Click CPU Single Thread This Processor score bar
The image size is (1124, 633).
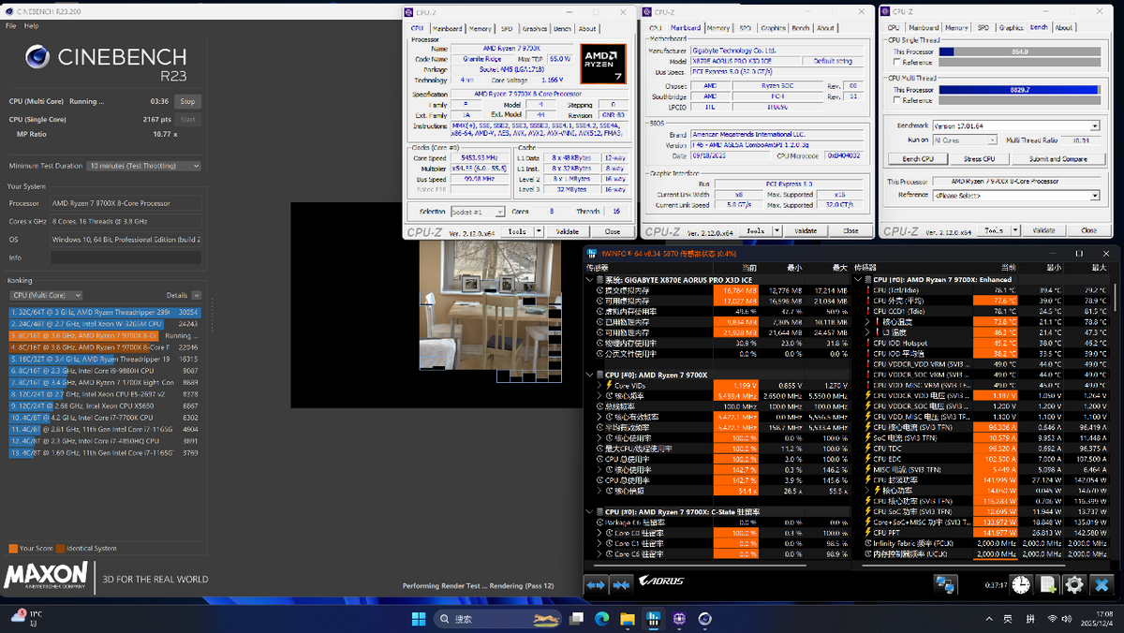tap(1018, 52)
